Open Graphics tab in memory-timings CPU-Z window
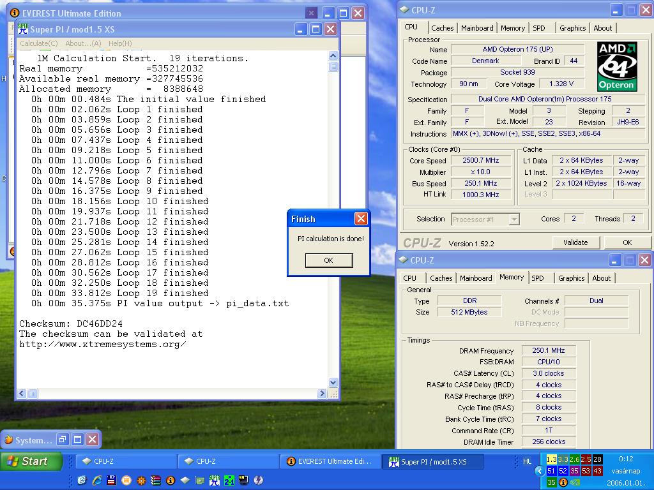654x490 pixels. [x=572, y=278]
